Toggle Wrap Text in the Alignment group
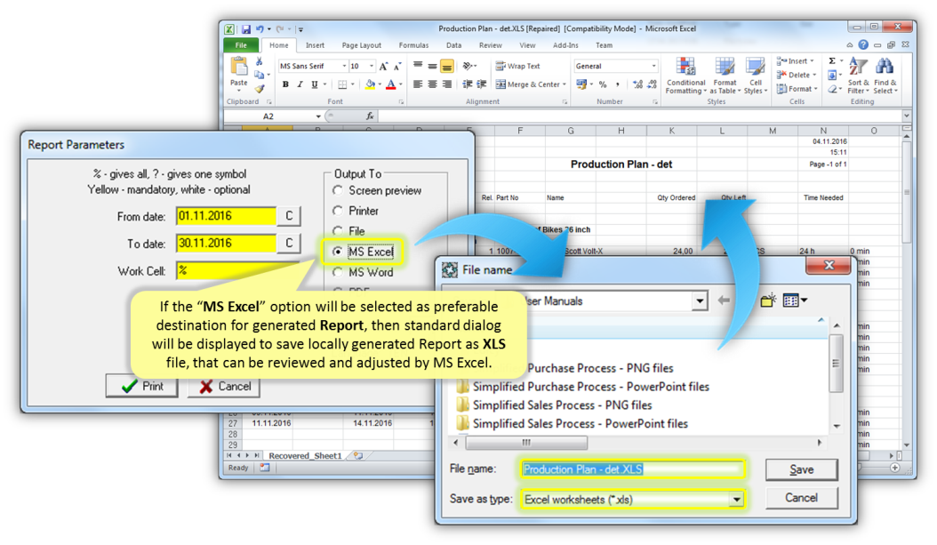Image resolution: width=937 pixels, height=545 pixels. click(517, 66)
